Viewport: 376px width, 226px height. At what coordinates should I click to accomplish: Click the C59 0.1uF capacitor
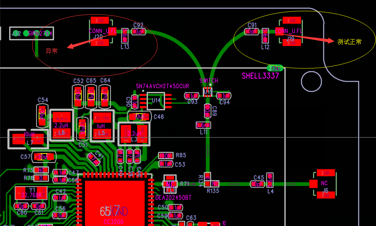[175, 216]
